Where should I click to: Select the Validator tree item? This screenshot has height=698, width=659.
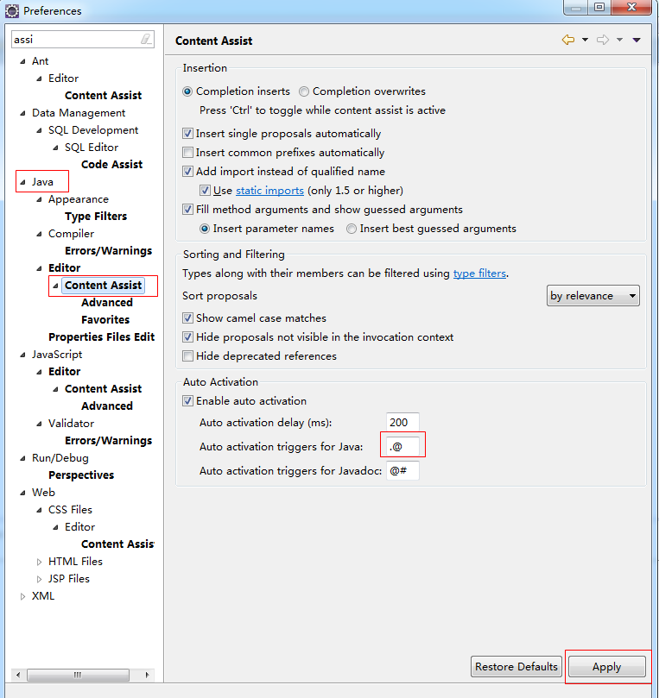tap(72, 424)
